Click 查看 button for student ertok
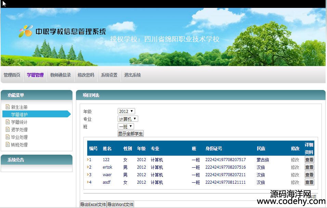The image size is (327, 208). point(309,167)
